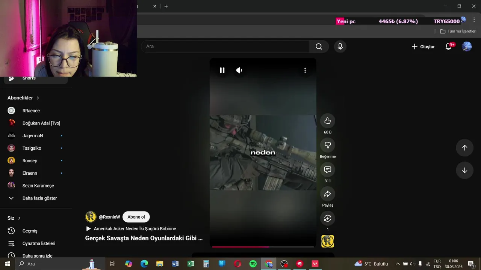Open Microsoft Edge from the taskbar
This screenshot has width=481, height=270.
pyautogui.click(x=144, y=264)
